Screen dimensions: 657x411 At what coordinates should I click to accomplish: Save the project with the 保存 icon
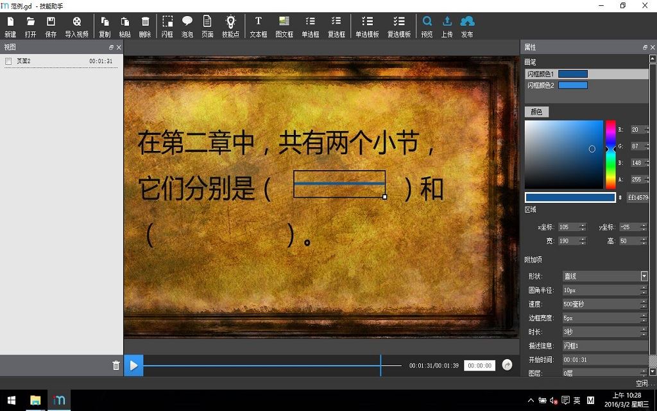pos(51,26)
